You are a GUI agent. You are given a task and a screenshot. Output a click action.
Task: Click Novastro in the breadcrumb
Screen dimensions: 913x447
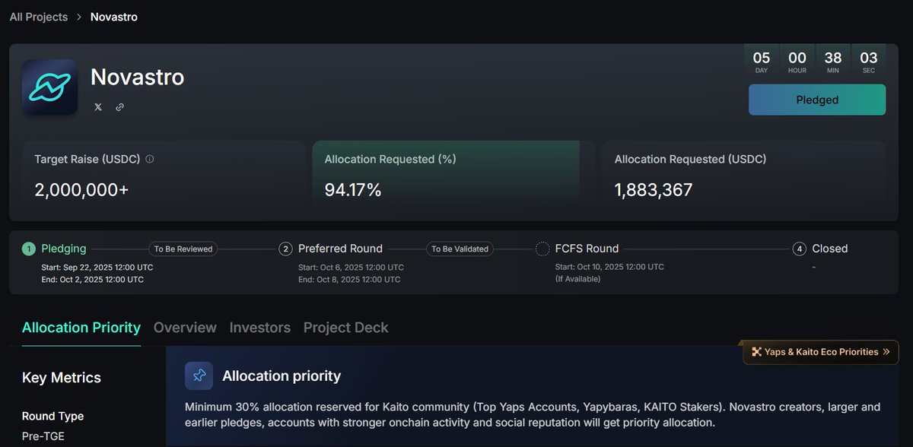tap(114, 17)
